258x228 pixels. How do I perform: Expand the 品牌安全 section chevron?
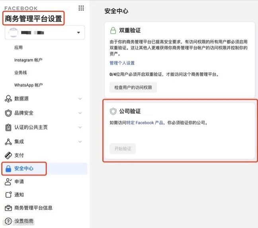point(80,113)
